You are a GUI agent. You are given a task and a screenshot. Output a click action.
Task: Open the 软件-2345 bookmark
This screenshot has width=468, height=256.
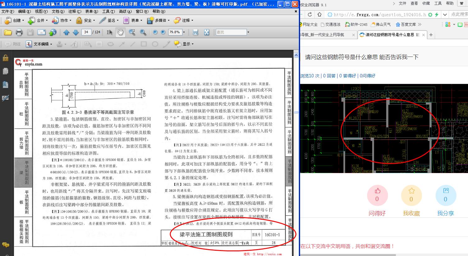coord(356,24)
